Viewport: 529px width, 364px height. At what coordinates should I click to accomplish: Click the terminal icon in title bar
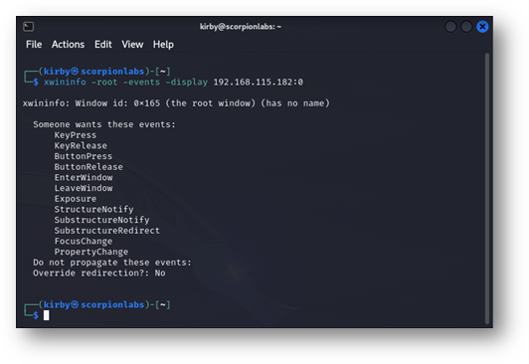(28, 27)
